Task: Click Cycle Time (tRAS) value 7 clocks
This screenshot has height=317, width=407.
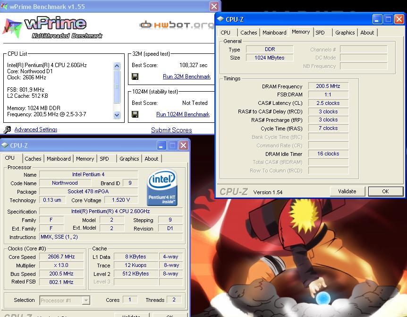Action: (x=328, y=128)
